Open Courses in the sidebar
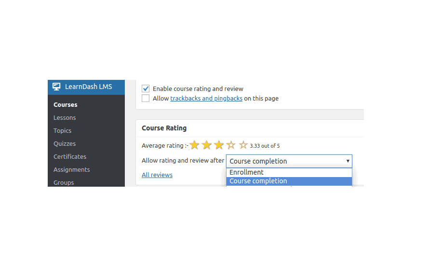 point(66,104)
